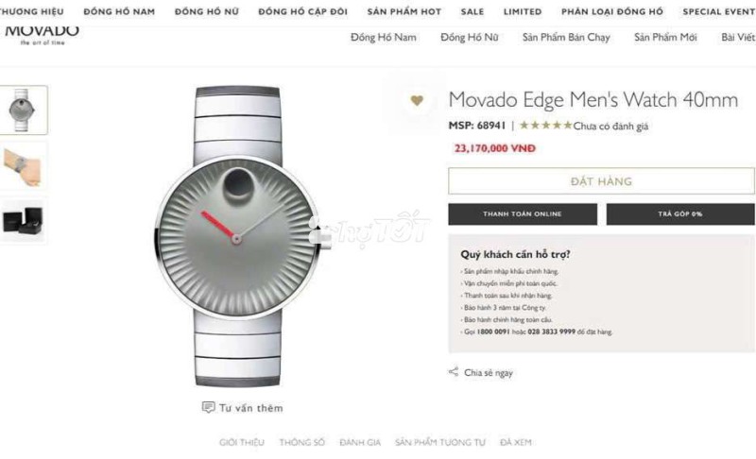The width and height of the screenshot is (756, 459).
Task: Select the black gift box thumbnail
Action: click(23, 221)
